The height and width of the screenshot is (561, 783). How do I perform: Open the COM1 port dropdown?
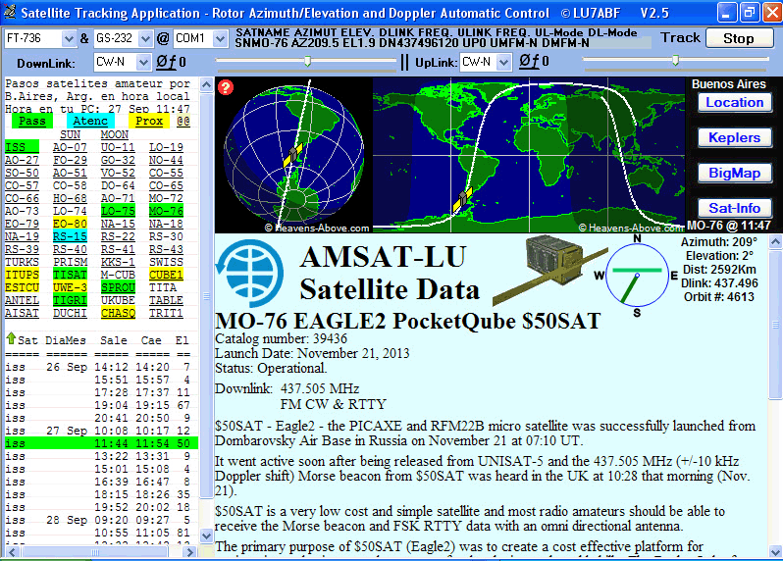pos(220,38)
